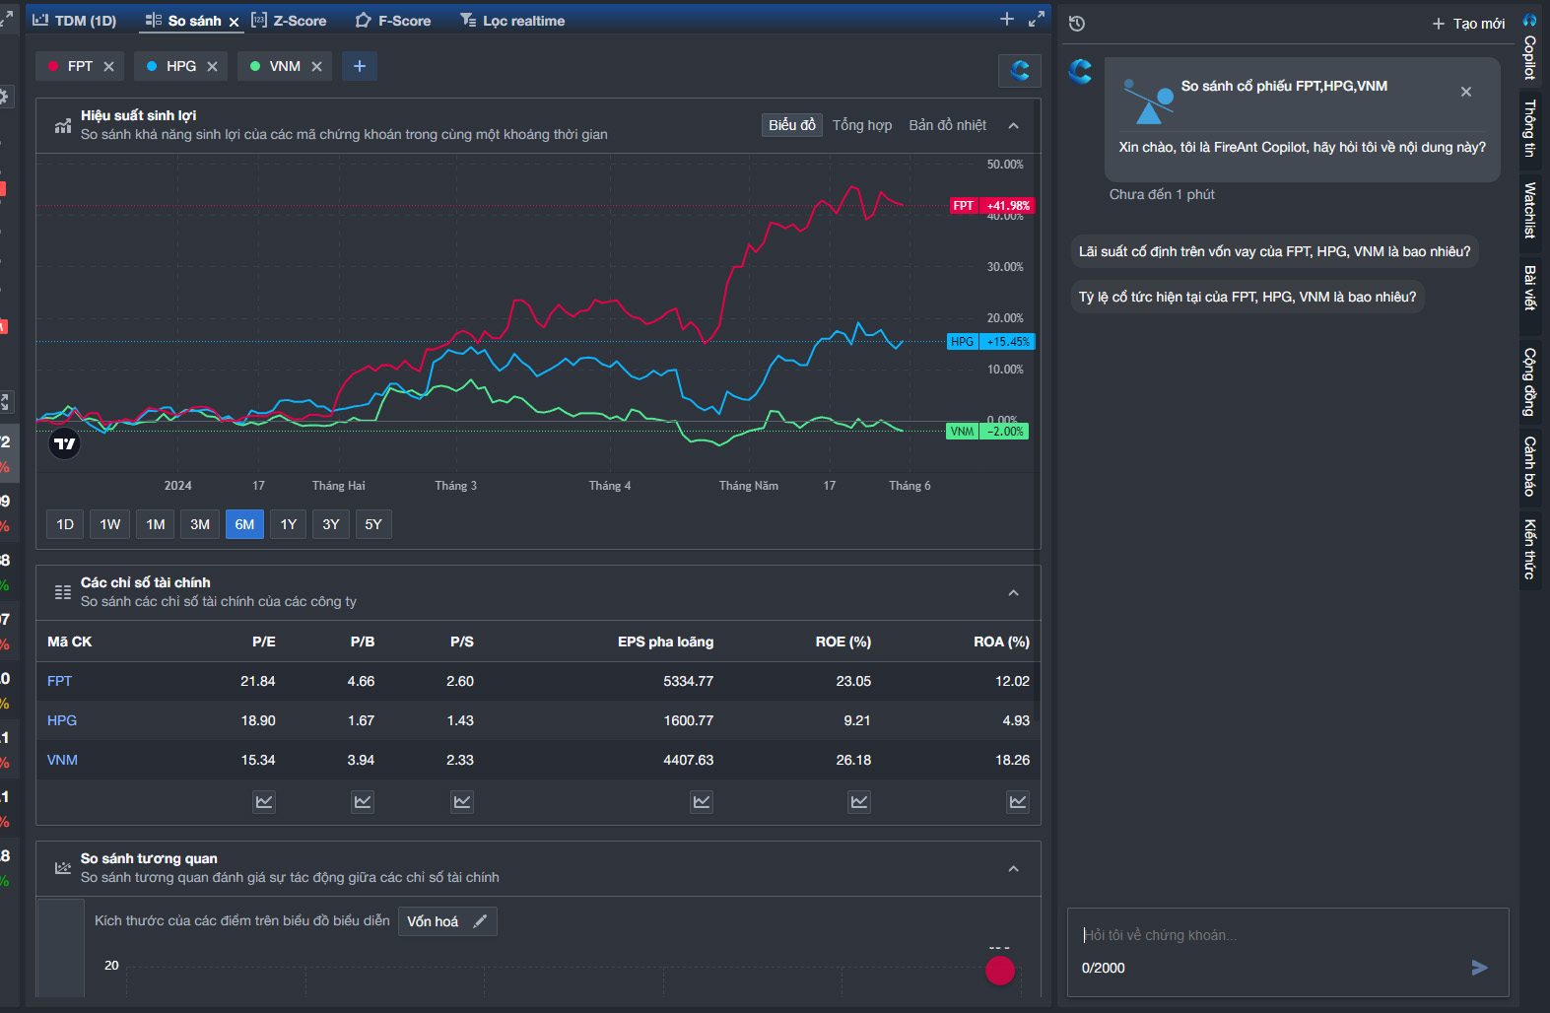
Task: Open chat history clock icon
Action: (x=1077, y=24)
